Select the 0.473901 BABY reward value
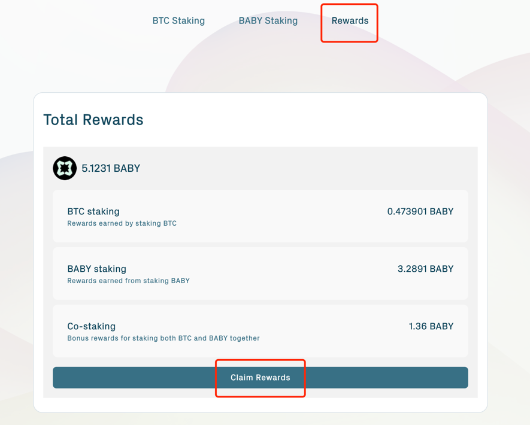The height and width of the screenshot is (425, 530). point(420,211)
